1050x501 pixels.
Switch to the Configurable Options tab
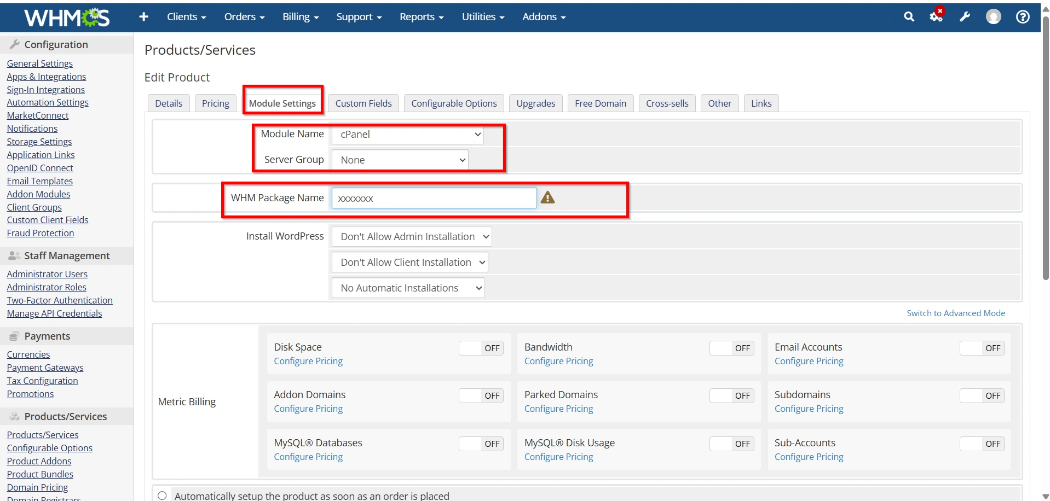(x=454, y=103)
